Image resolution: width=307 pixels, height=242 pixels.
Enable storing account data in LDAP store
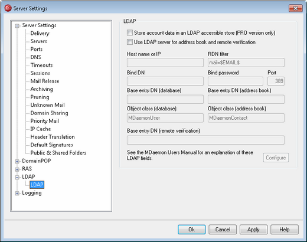(130, 32)
